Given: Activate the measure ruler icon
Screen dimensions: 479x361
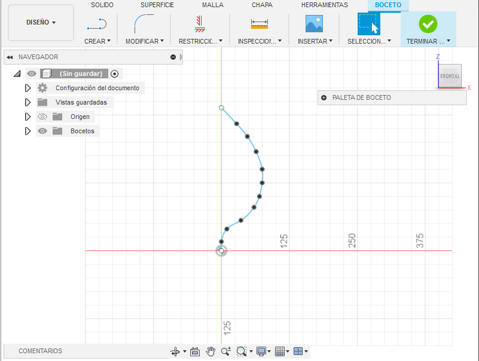Looking at the screenshot, I should click(260, 24).
